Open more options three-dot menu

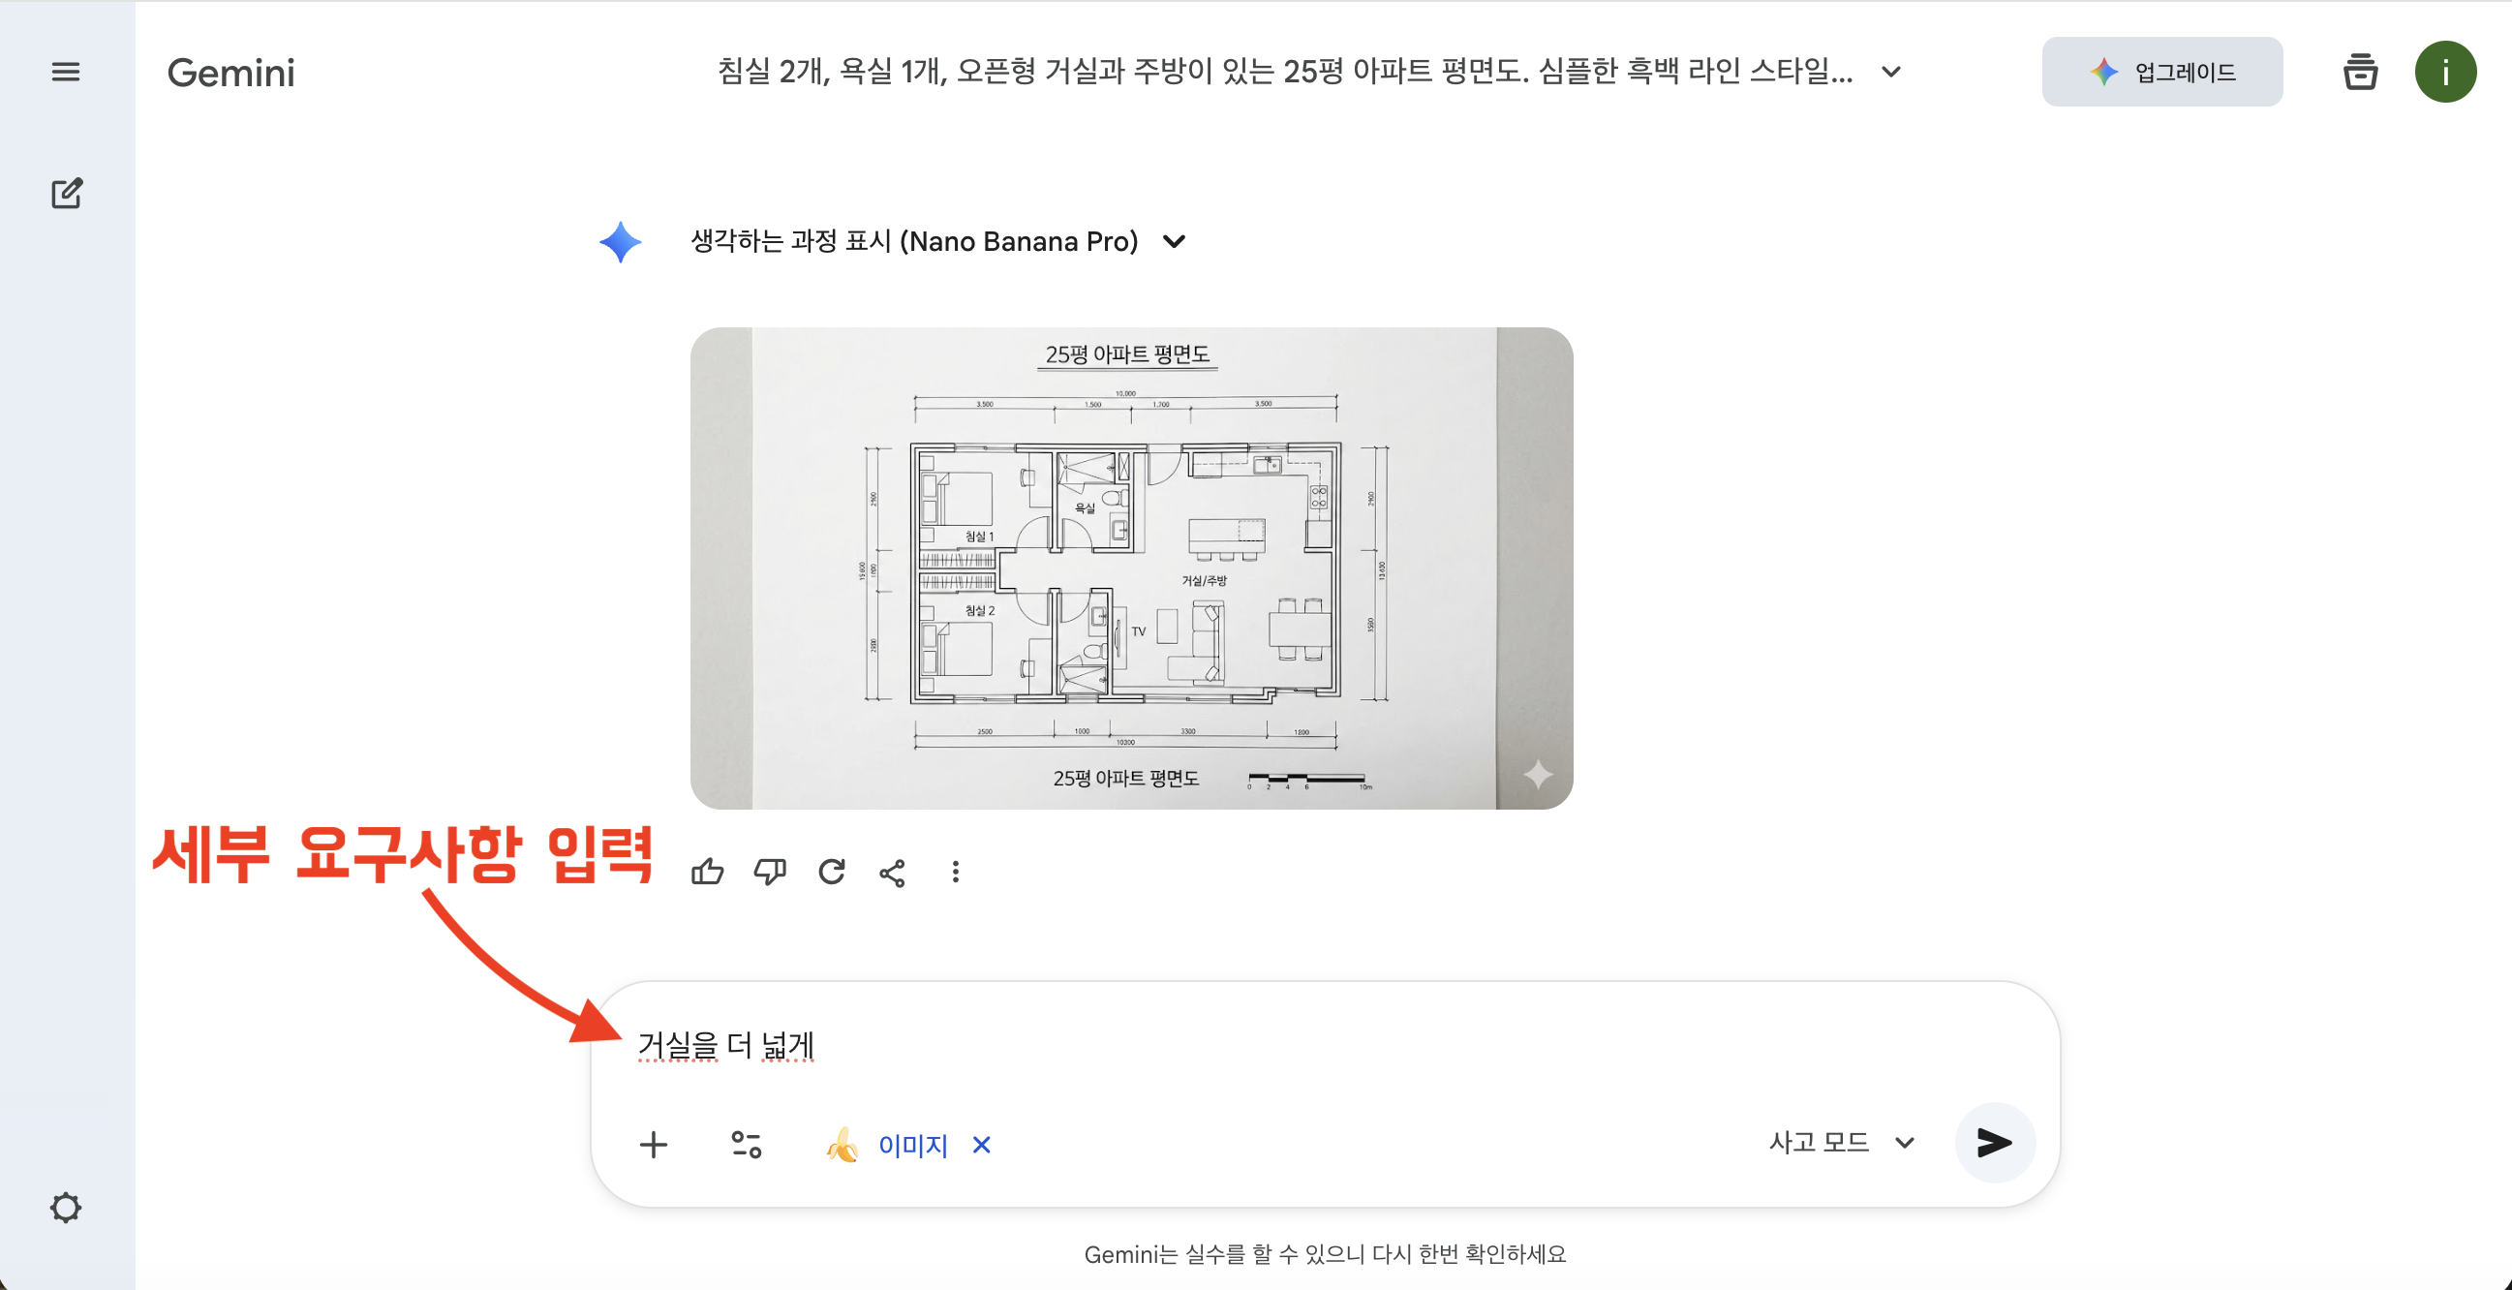(x=956, y=872)
